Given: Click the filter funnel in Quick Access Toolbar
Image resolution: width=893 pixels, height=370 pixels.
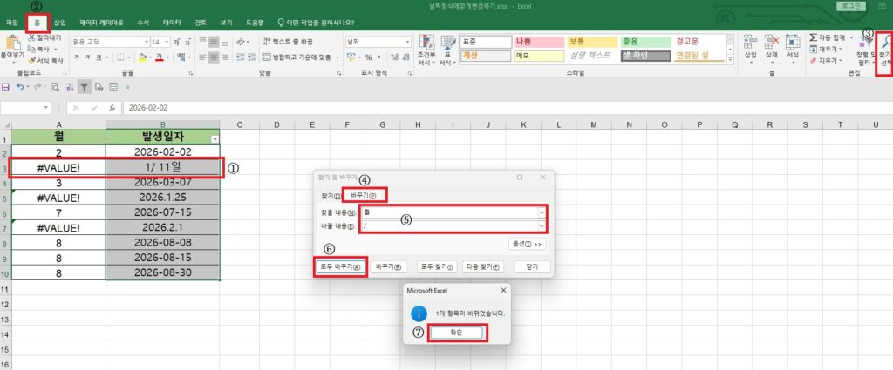Looking at the screenshot, I should click(x=85, y=87).
